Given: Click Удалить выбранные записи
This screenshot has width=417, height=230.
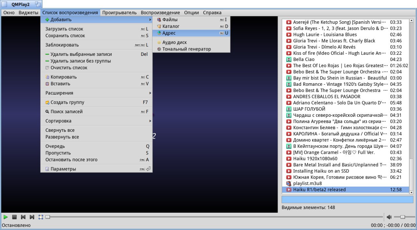Looking at the screenshot, I should click(96, 54).
